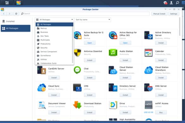Click the package search field
The image size is (185, 123).
click(x=85, y=14)
